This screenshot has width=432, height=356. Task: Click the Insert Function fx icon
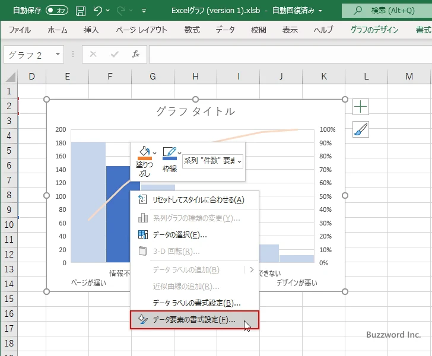tap(136, 54)
